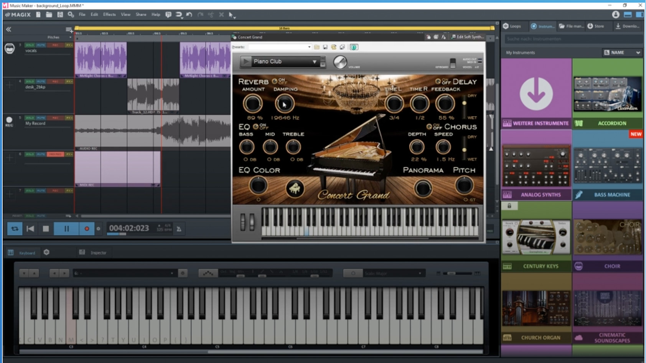Delete selection with the X icon
The image size is (646, 363).
pyautogui.click(x=221, y=15)
